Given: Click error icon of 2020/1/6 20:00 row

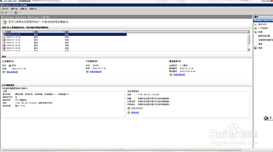Looking at the screenshot, I should pos(4,45).
